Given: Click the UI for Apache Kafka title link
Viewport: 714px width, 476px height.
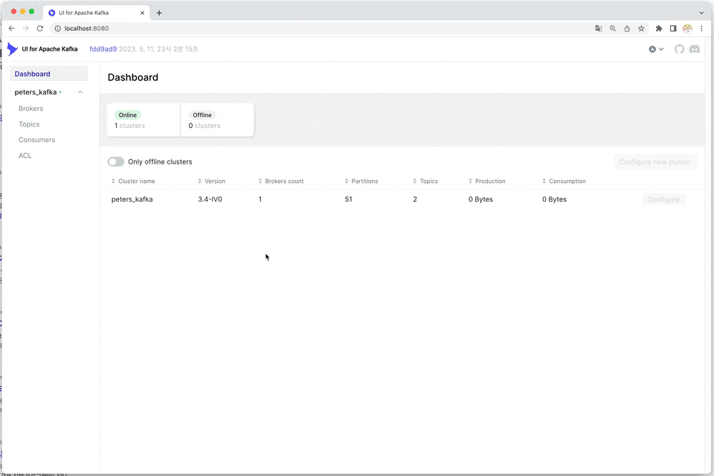Looking at the screenshot, I should coord(50,49).
